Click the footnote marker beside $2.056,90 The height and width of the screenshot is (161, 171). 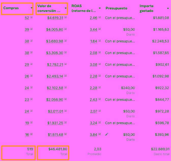click(65, 99)
